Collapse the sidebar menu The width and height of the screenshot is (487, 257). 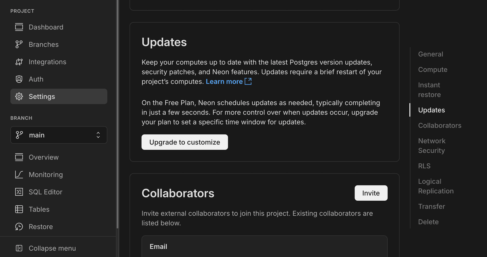coord(19,248)
